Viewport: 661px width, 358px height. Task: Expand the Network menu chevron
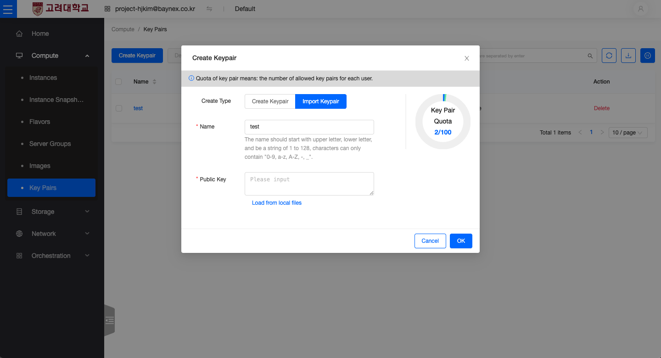coord(87,234)
